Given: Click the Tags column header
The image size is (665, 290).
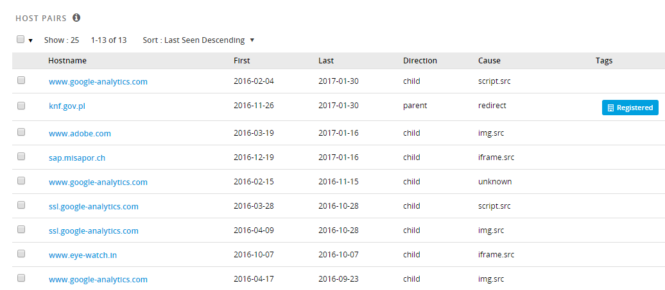Looking at the screenshot, I should click(x=604, y=61).
